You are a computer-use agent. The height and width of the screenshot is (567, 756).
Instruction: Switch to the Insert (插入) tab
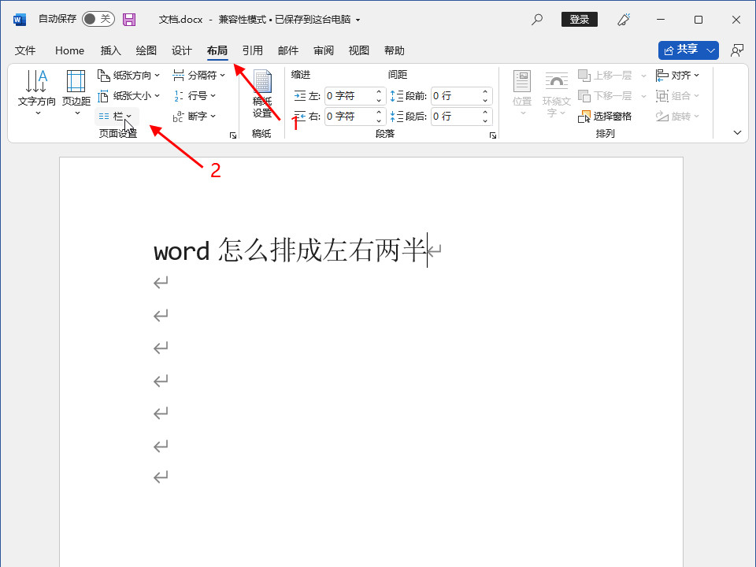(x=111, y=50)
